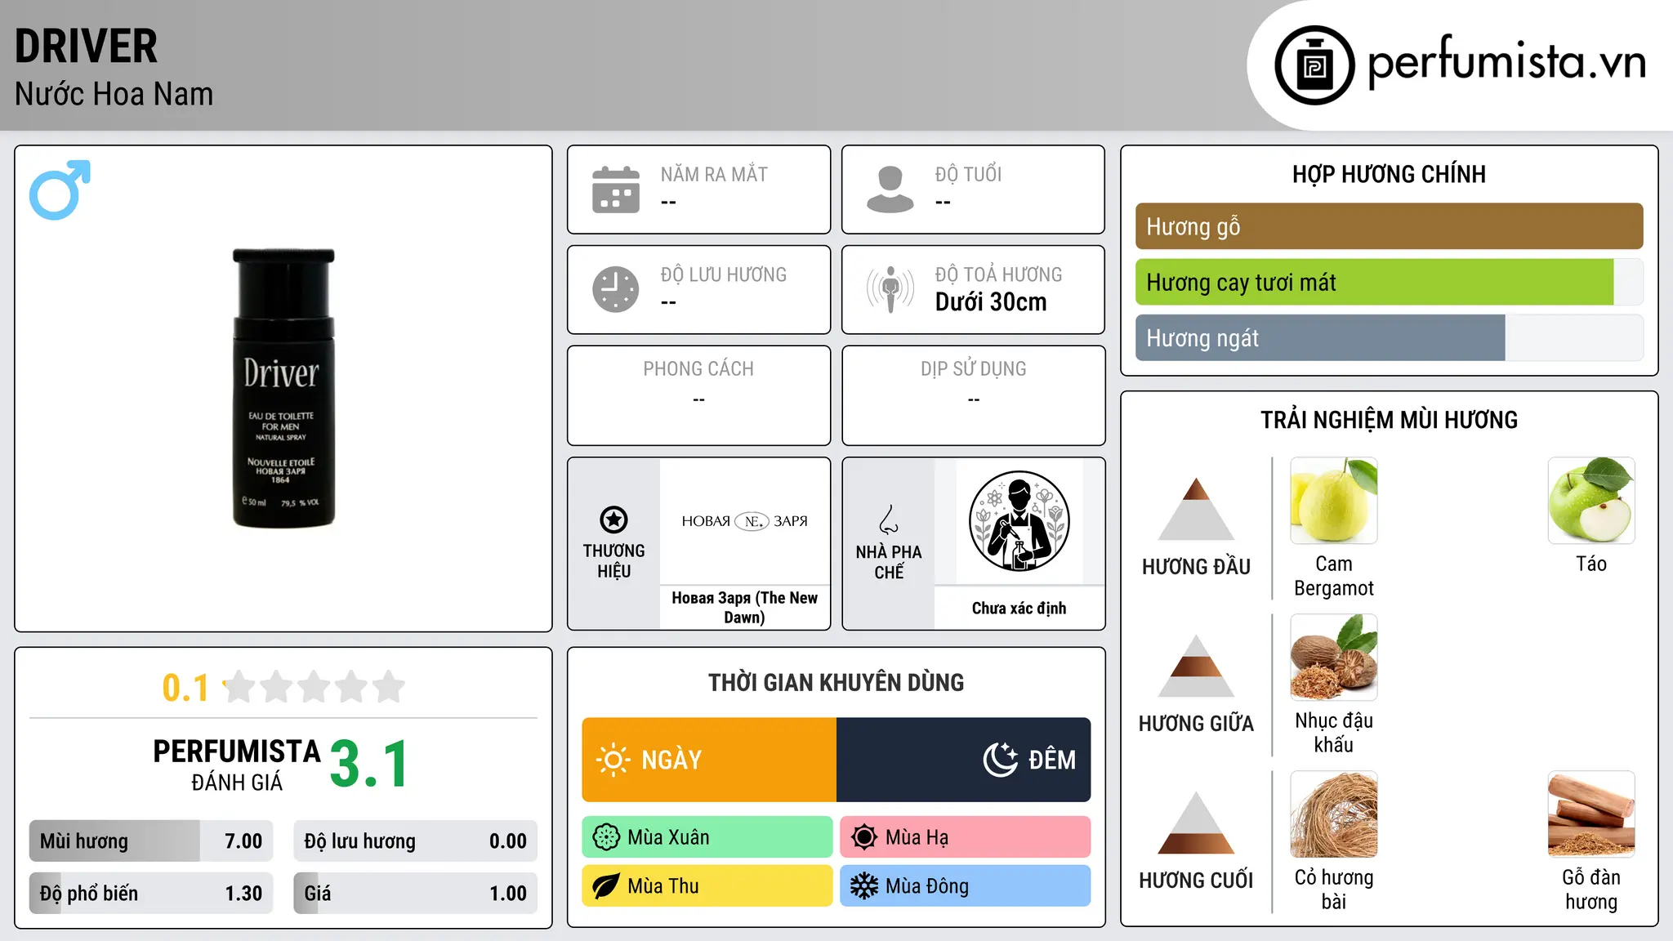The width and height of the screenshot is (1673, 941).
Task: Choose the Mùa Xuân season chip
Action: coord(707,837)
